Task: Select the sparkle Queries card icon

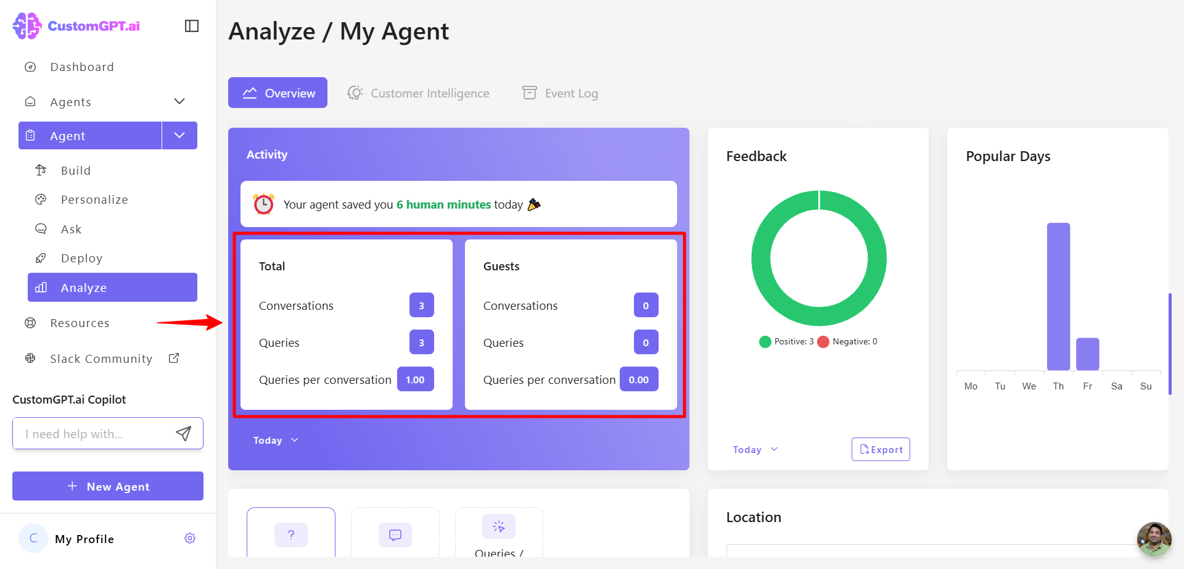Action: pyautogui.click(x=499, y=526)
